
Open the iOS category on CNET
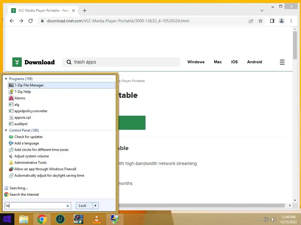(234, 62)
